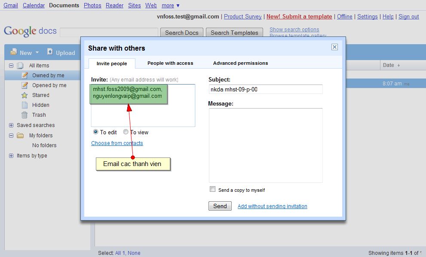Click Choose from contacts link
The image size is (426, 257).
coord(117,143)
